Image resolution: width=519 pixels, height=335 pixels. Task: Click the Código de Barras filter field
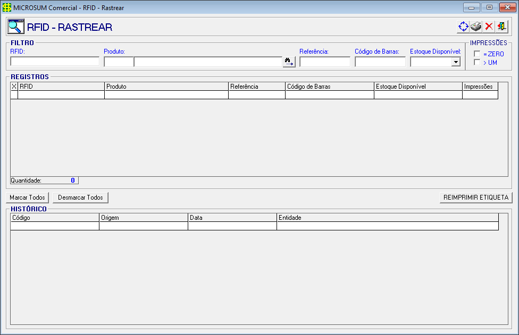(380, 62)
